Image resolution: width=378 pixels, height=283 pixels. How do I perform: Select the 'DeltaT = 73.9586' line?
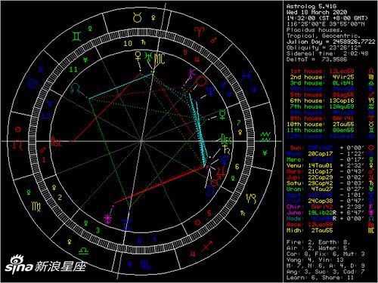(x=317, y=60)
